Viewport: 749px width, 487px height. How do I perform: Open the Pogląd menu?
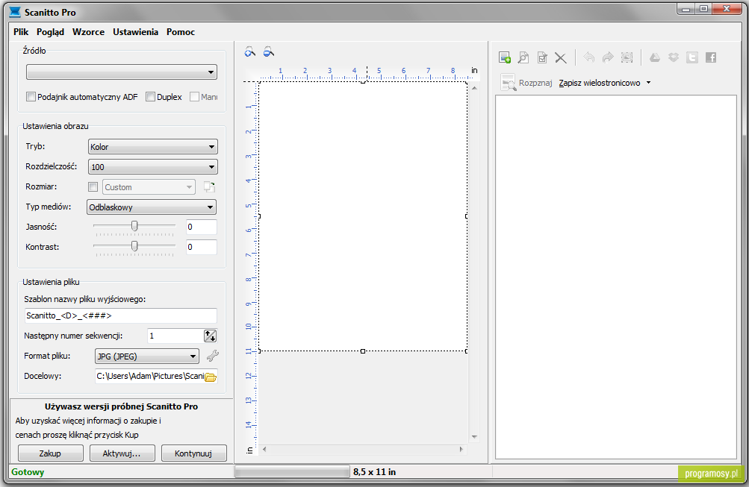tap(50, 32)
